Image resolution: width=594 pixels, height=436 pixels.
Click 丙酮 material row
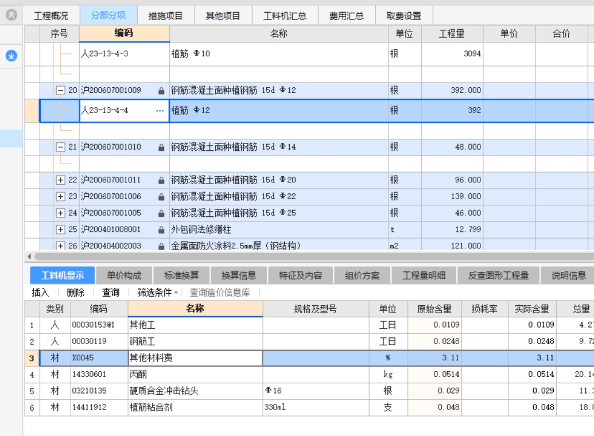[x=195, y=374]
